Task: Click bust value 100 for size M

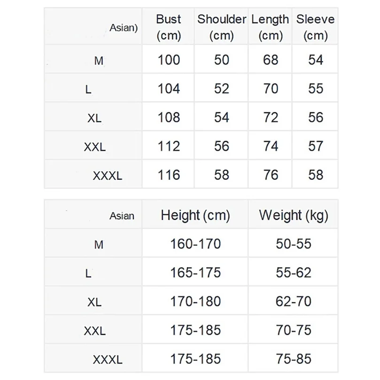Action: click(x=169, y=60)
